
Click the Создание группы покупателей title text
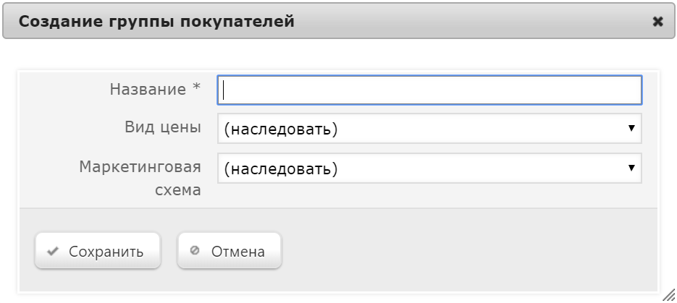(156, 21)
